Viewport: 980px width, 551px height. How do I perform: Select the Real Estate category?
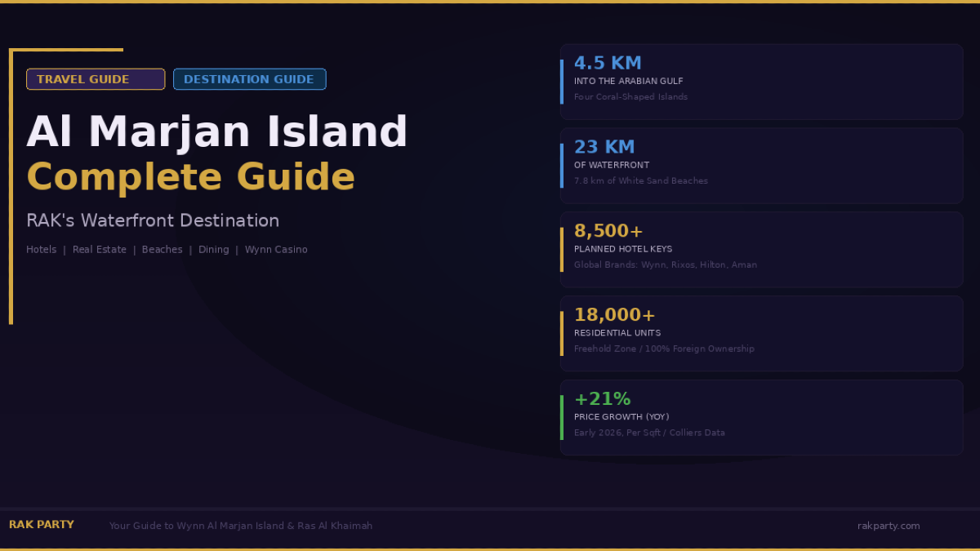point(100,249)
